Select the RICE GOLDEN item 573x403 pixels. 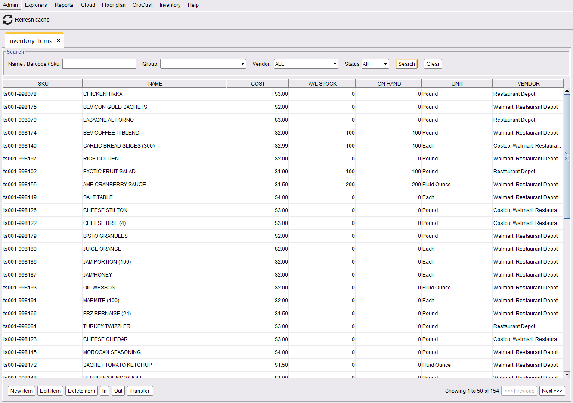click(x=283, y=159)
